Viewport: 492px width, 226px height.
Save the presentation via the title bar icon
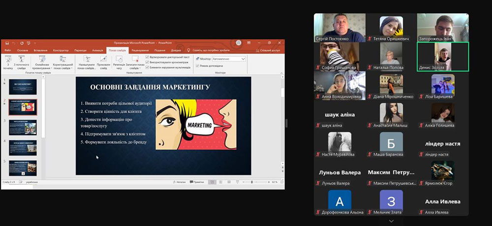point(6,43)
